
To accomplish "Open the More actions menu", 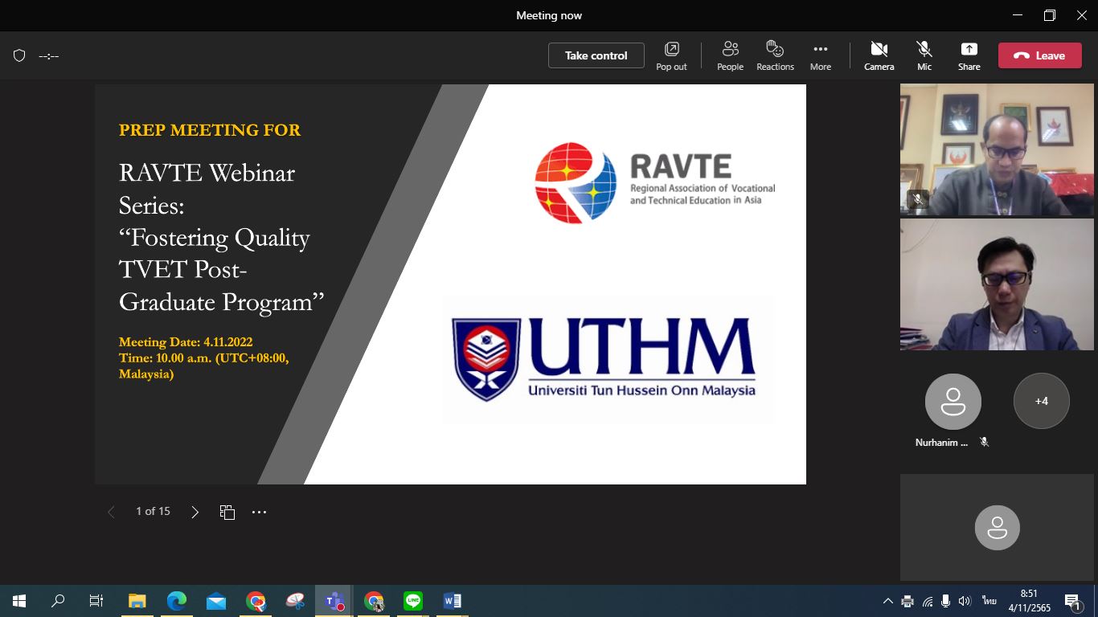I will 820,55.
